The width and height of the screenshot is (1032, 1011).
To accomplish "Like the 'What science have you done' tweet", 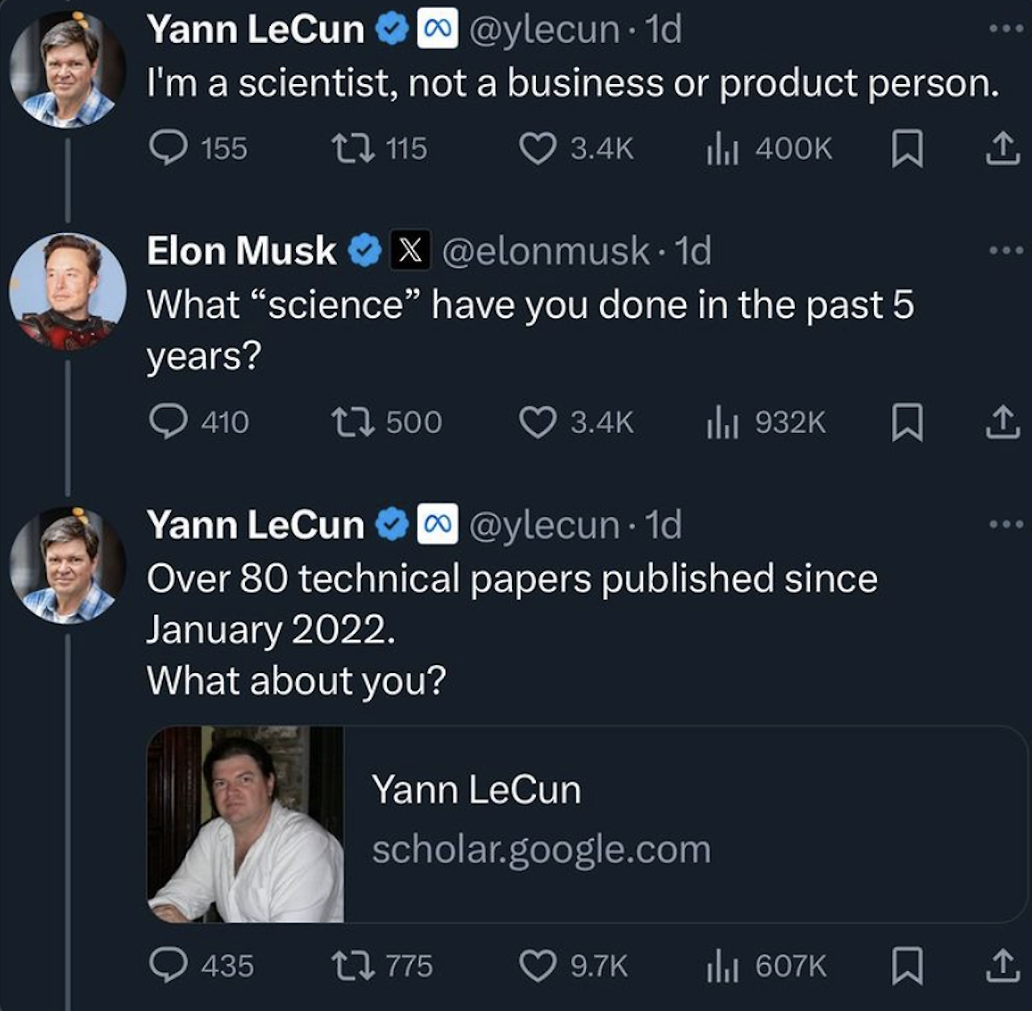I will tap(537, 422).
